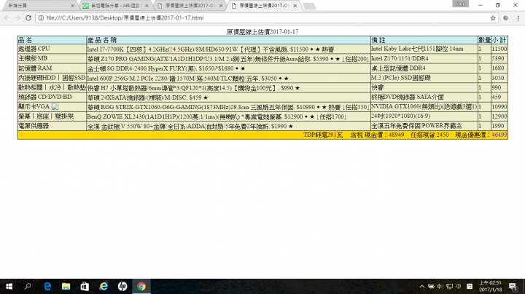Reload the page with refresh icon
Viewport: 525px width, 294px height.
(x=28, y=18)
